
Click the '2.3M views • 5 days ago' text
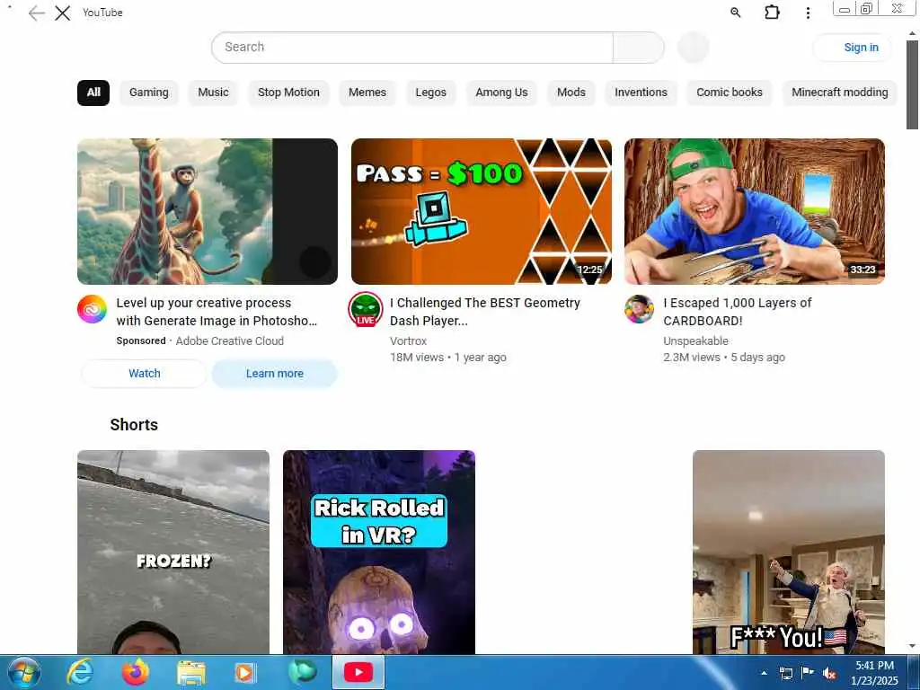pyautogui.click(x=724, y=358)
